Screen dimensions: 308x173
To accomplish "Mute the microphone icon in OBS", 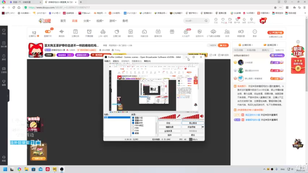I will [x=178, y=116].
